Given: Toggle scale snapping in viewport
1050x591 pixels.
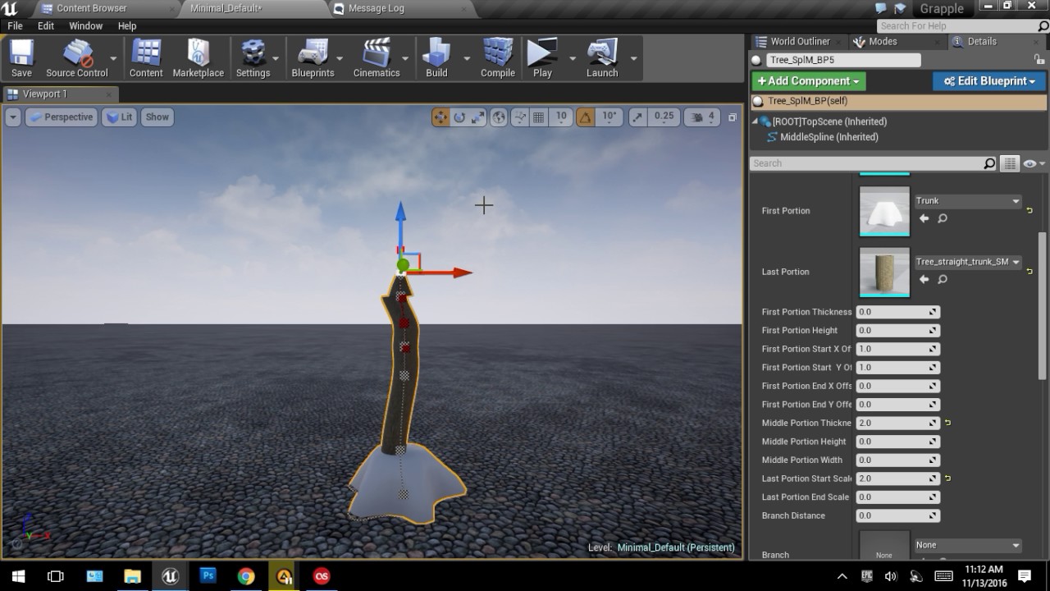Looking at the screenshot, I should click(638, 117).
